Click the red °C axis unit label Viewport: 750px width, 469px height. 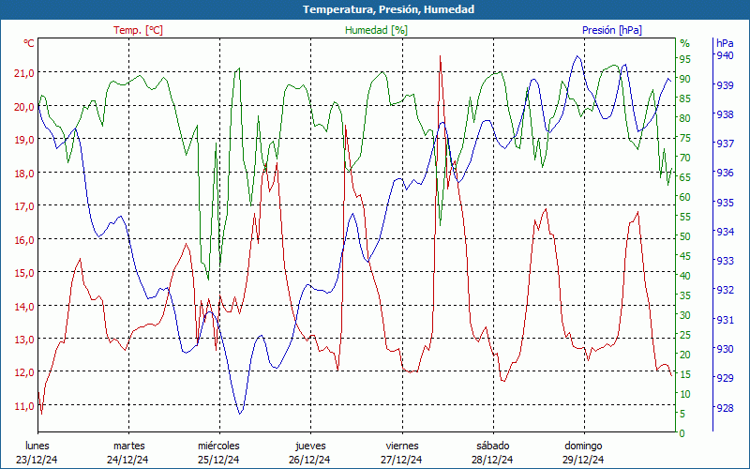29,43
